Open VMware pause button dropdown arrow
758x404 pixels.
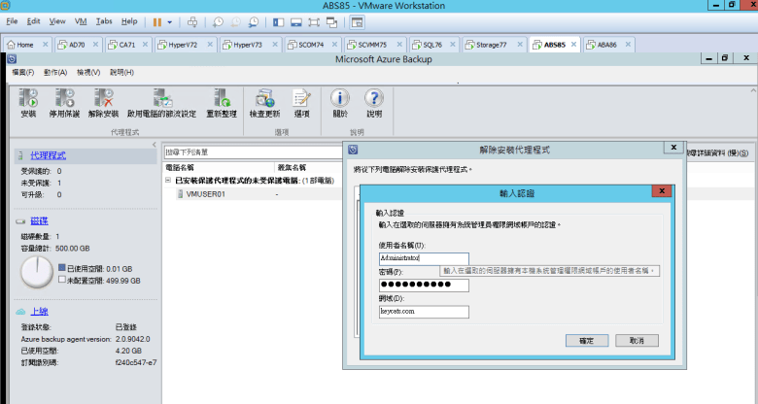pyautogui.click(x=171, y=20)
